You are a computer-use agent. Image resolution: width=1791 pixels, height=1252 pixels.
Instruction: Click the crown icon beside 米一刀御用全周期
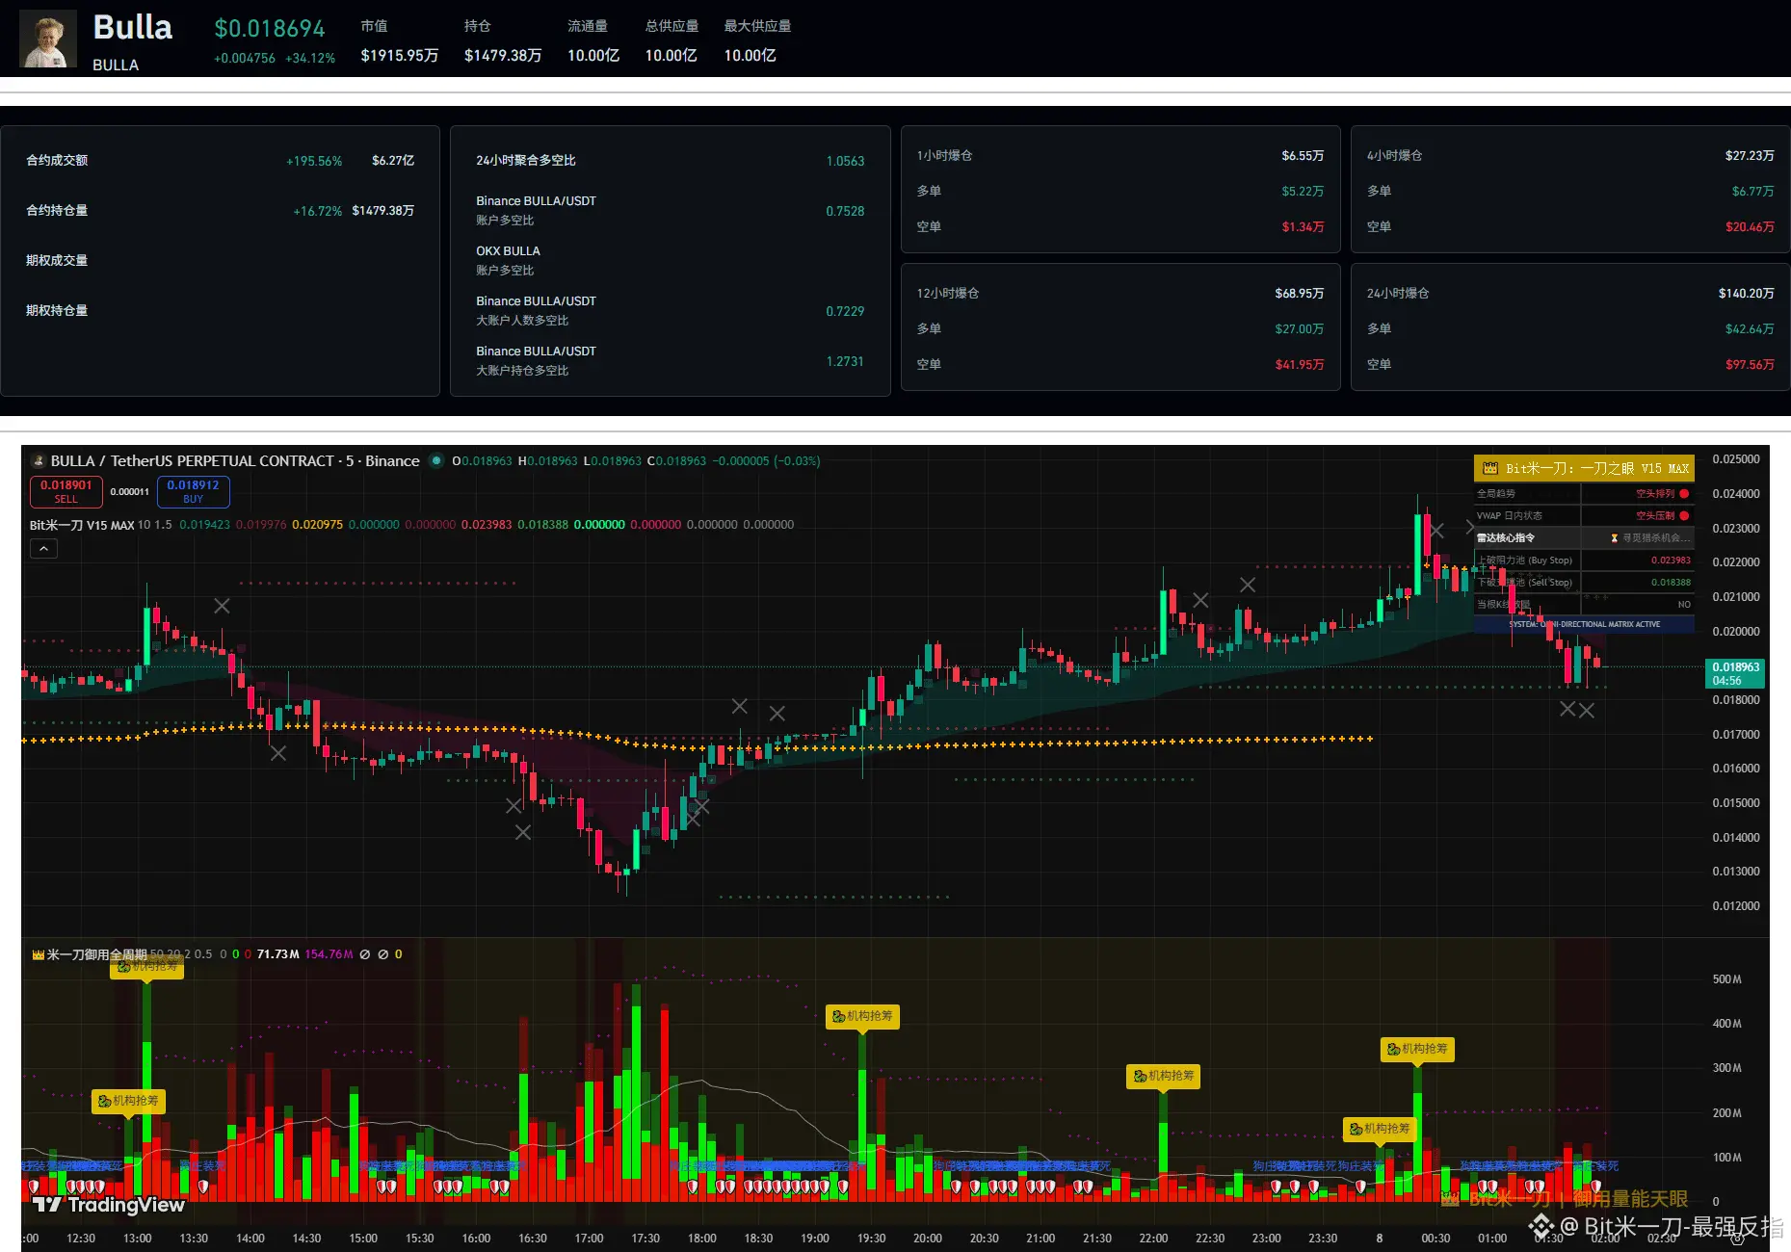coord(39,954)
